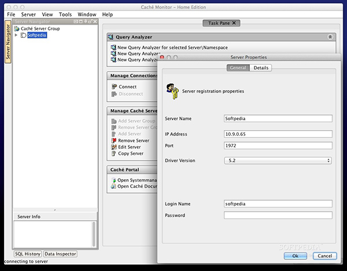347x271 pixels.
Task: Click icon beside New Query Analyzer for selected Server\Namespace
Action: [113, 47]
